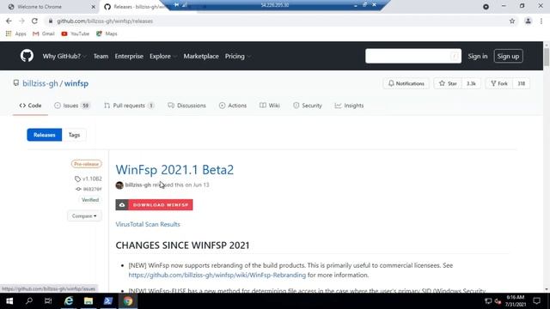The width and height of the screenshot is (550, 309).
Task: Click the GitHub octocat logo
Action: click(x=27, y=56)
